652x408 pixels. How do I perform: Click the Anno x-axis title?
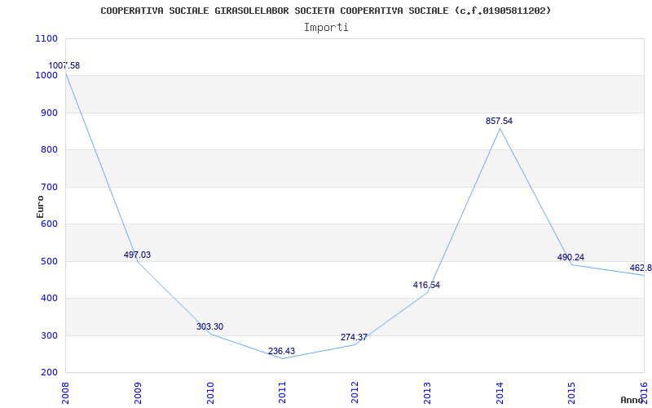point(632,400)
